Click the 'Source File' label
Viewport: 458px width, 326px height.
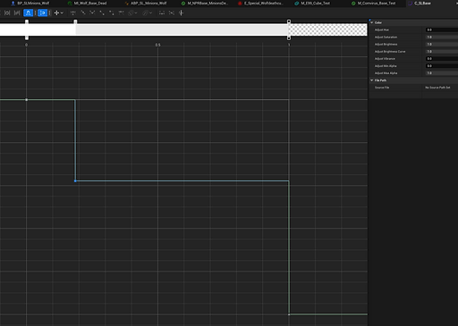(x=382, y=88)
